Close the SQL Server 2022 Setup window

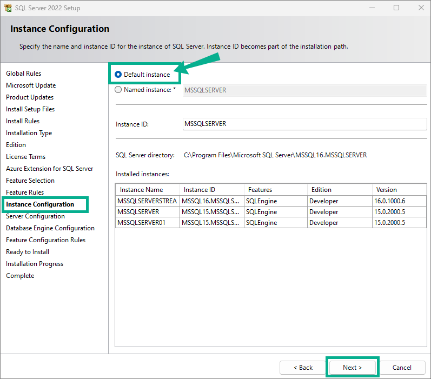click(x=421, y=8)
